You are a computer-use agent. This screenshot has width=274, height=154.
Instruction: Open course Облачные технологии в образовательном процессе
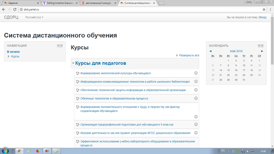(x=114, y=98)
